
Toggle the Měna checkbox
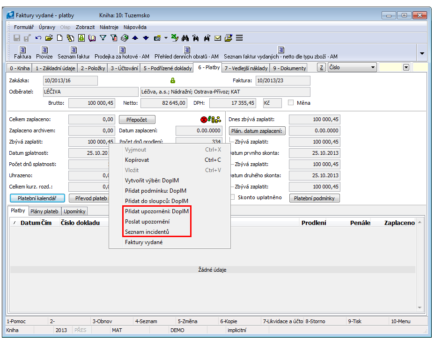coord(291,103)
